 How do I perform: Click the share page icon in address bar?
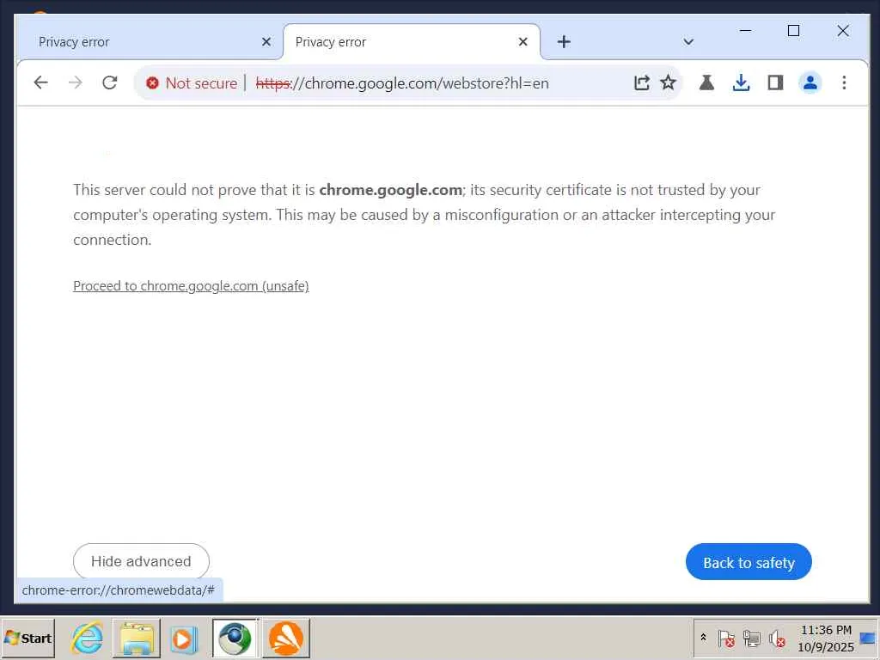coord(641,83)
